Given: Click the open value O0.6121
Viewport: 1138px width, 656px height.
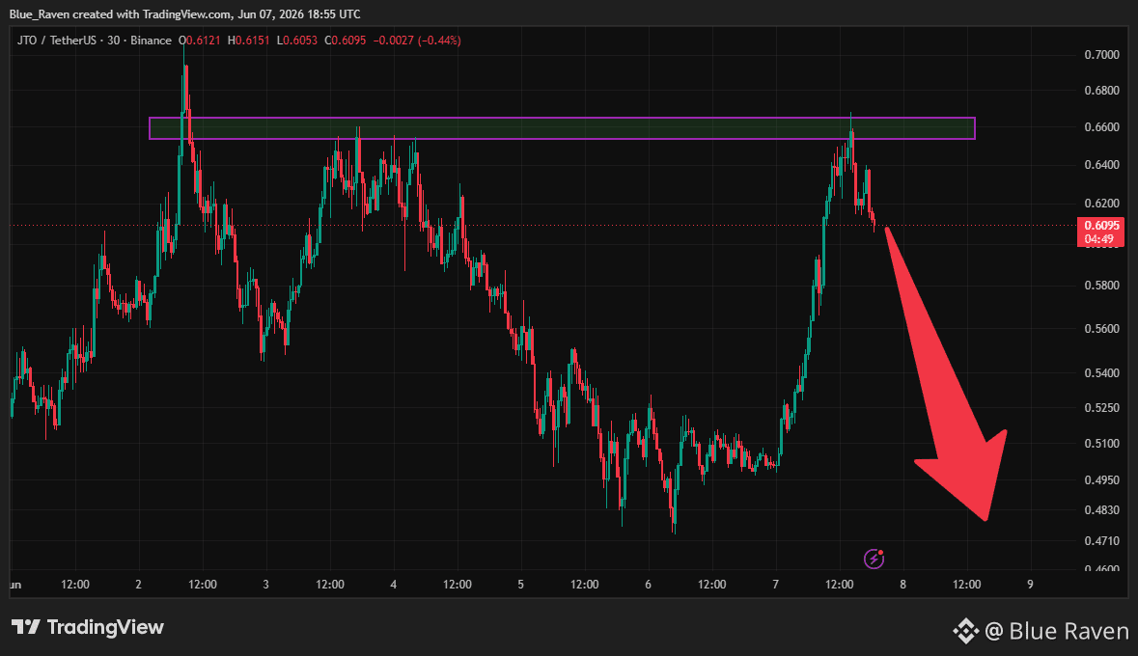Looking at the screenshot, I should click(x=200, y=41).
